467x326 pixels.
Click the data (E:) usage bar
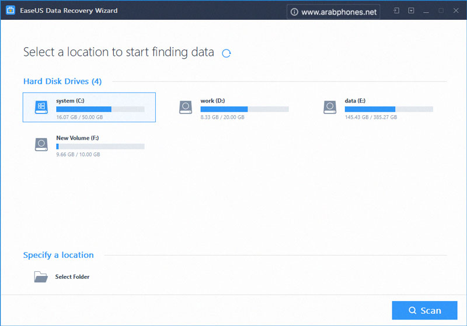(x=389, y=109)
